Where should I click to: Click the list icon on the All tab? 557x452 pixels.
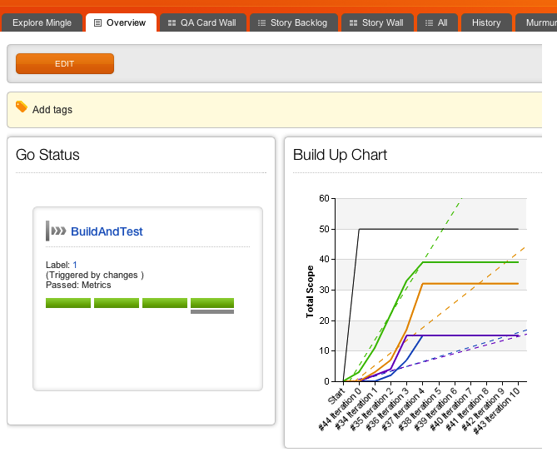click(x=428, y=23)
